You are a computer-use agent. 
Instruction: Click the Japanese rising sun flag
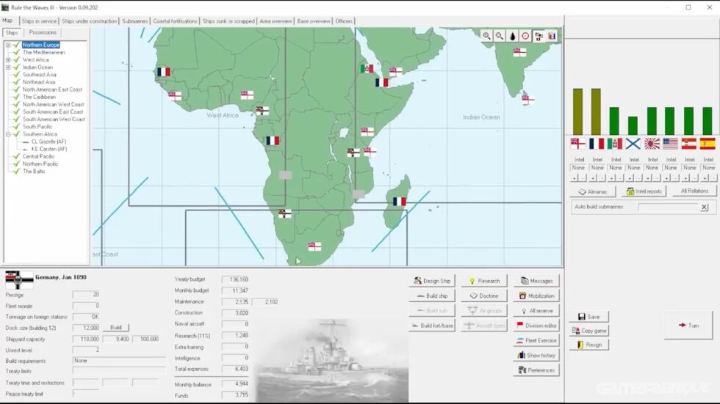pyautogui.click(x=652, y=144)
